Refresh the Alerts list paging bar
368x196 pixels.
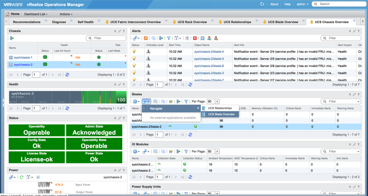(190, 84)
